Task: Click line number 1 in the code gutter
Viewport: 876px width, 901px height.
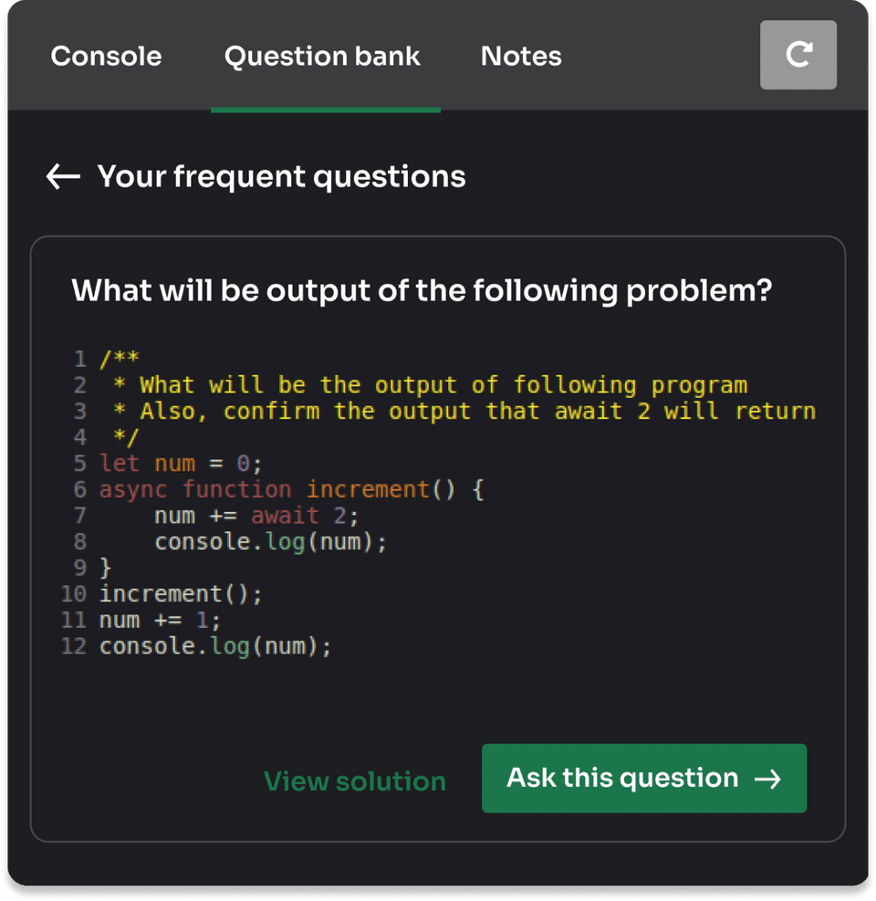Action: pos(80,359)
